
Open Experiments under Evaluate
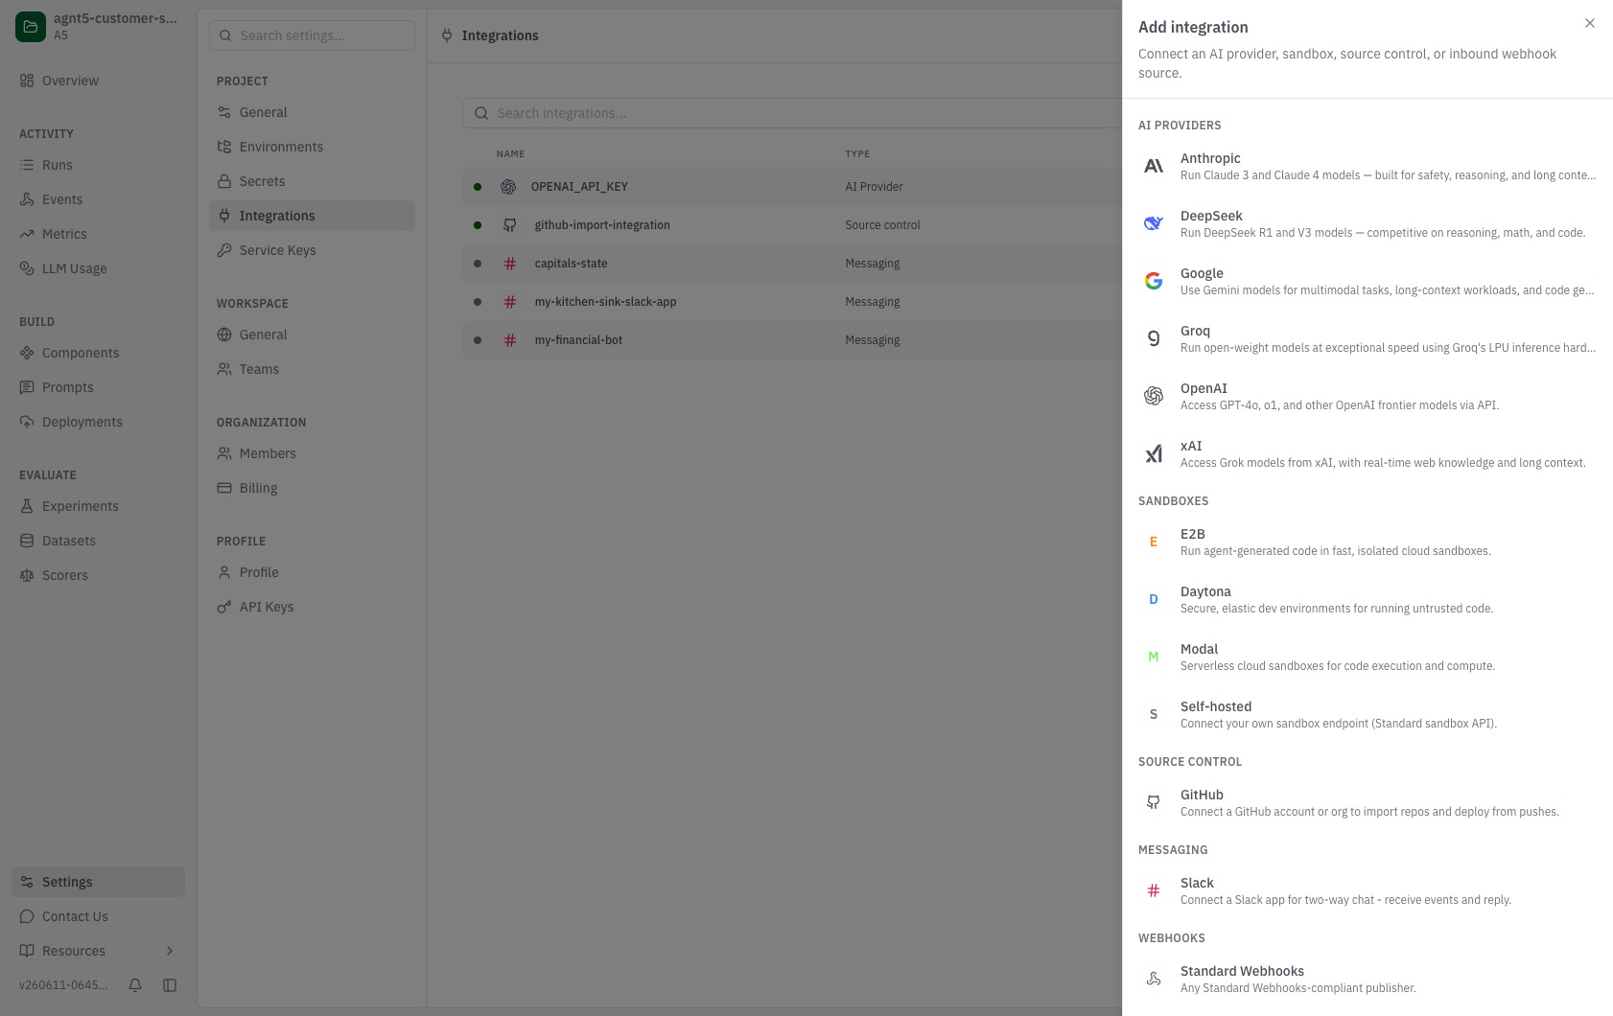coord(98,506)
